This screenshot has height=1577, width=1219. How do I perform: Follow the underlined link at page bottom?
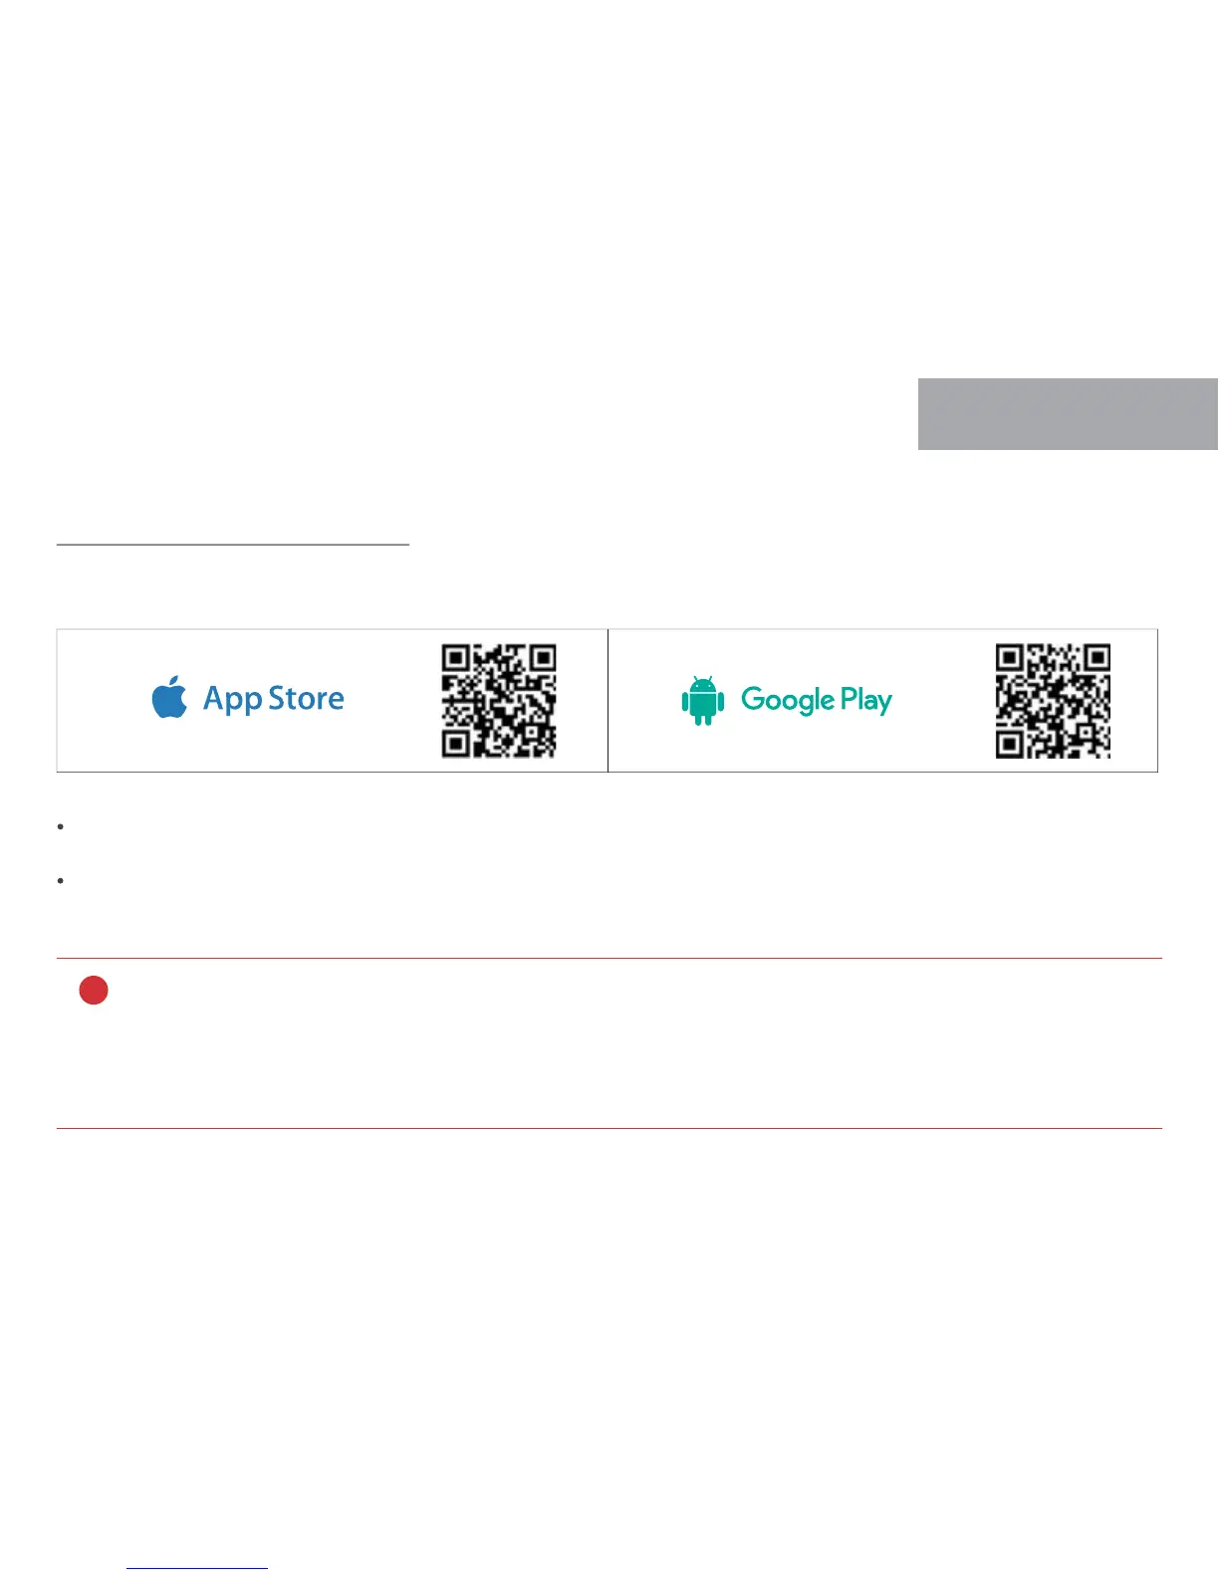197,1568
